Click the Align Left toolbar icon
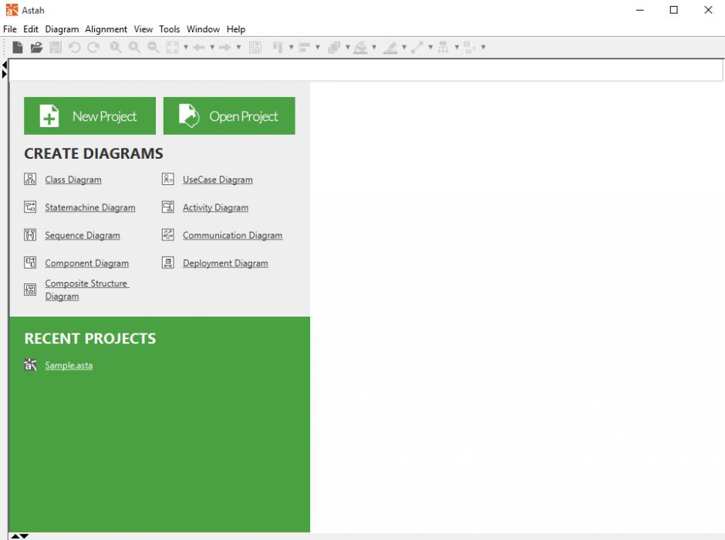 coord(304,47)
